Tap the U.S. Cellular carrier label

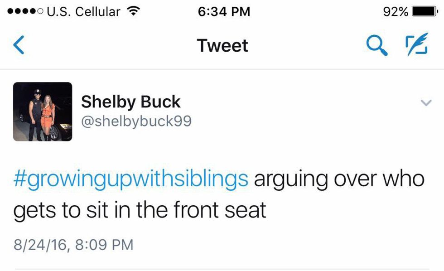(x=83, y=12)
